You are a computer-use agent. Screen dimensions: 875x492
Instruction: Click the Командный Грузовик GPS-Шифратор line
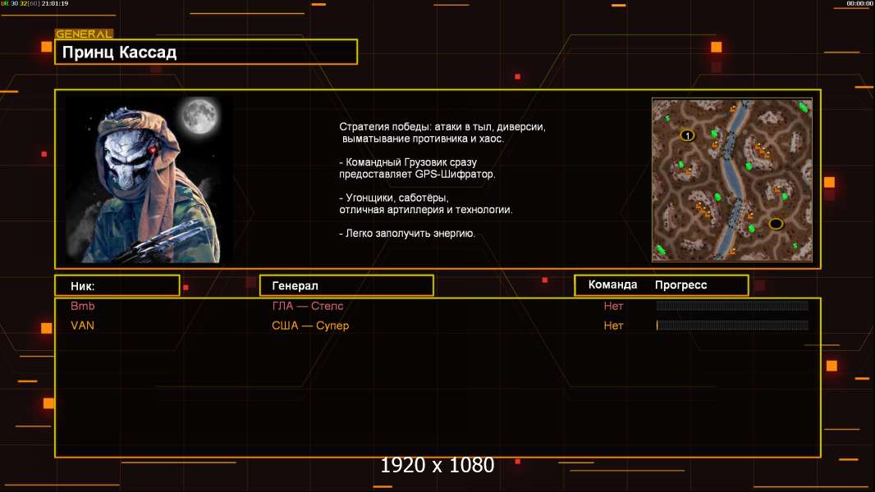tap(417, 168)
